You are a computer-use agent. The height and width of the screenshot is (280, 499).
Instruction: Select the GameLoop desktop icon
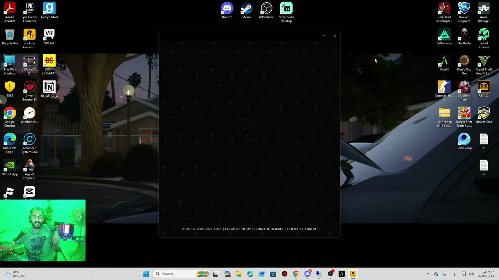coord(464,142)
